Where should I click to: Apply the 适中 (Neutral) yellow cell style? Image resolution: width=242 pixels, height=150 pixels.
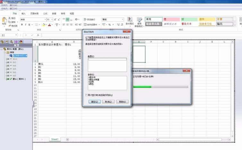[207, 19]
